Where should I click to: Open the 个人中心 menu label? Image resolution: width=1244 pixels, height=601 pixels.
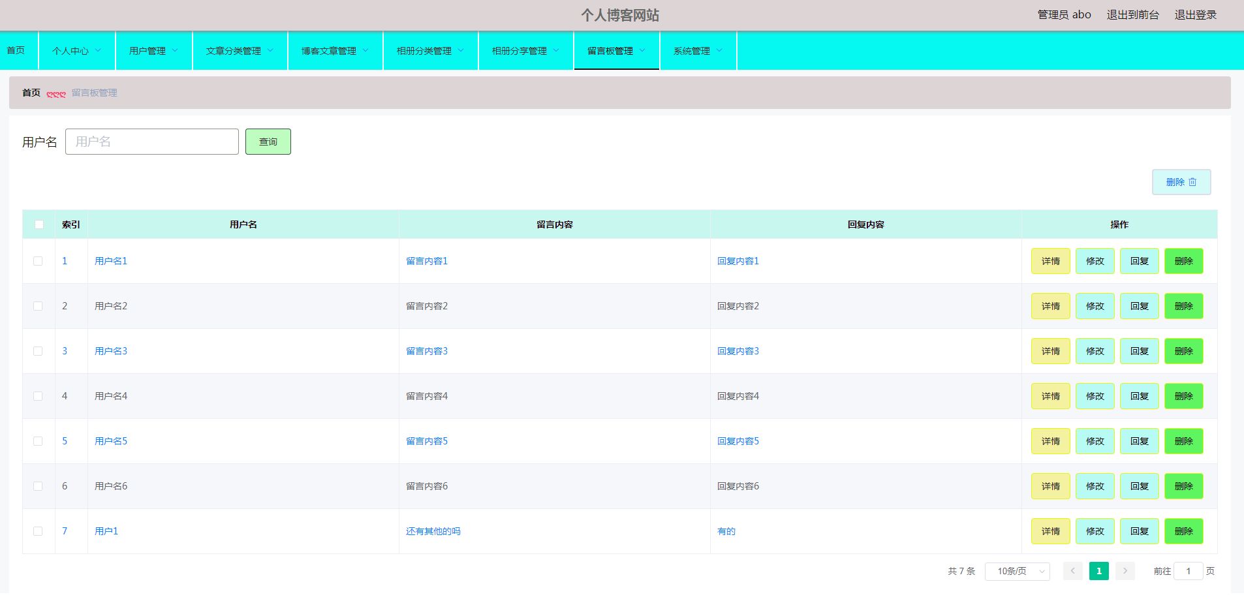[x=70, y=51]
